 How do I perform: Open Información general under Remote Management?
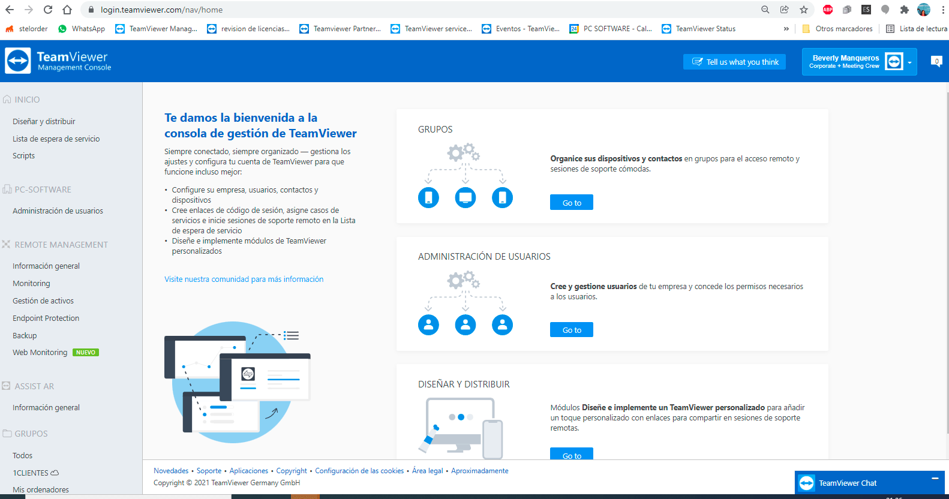[x=46, y=266]
